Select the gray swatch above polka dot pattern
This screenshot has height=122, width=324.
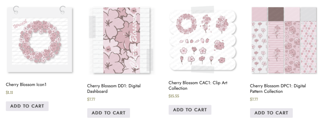[308, 14]
